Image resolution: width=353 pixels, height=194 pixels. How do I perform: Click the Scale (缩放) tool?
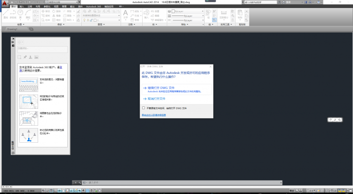56,20
